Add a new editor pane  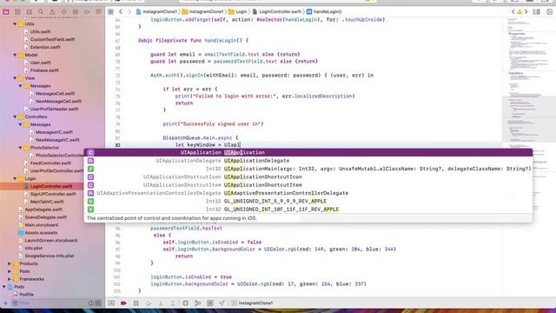pyautogui.click(x=549, y=11)
